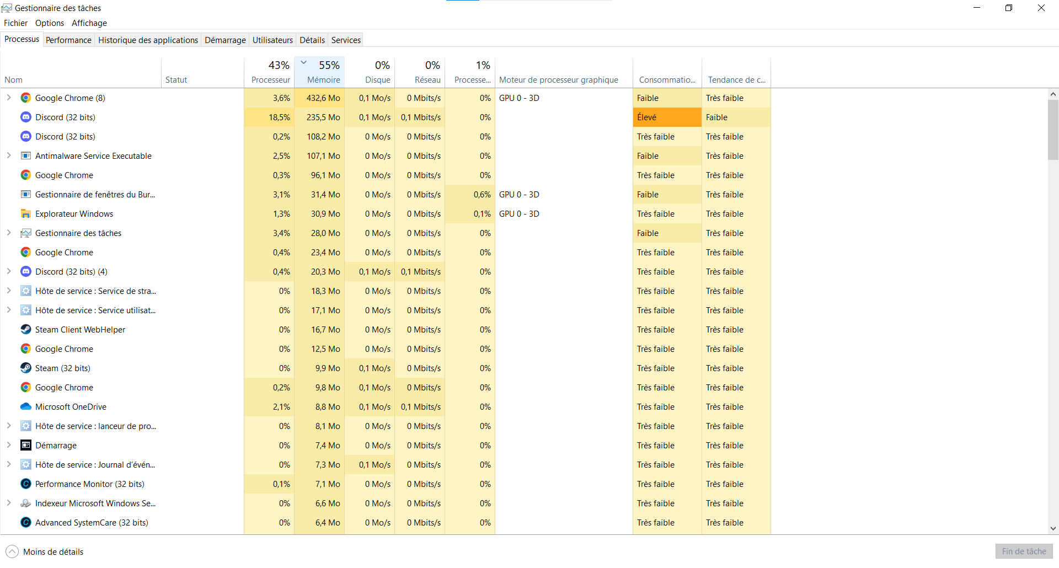Expand the Google Chrome (8) process group

point(9,98)
